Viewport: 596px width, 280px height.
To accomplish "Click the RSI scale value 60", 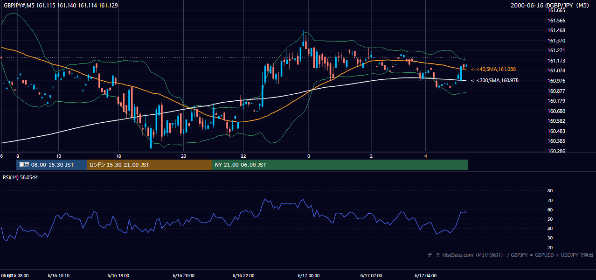I will pyautogui.click(x=550, y=210).
